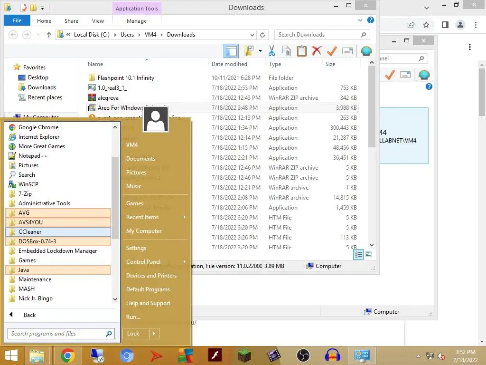Image resolution: width=486 pixels, height=365 pixels.
Task: Click the Copy toolbar icon
Action: tap(286, 51)
